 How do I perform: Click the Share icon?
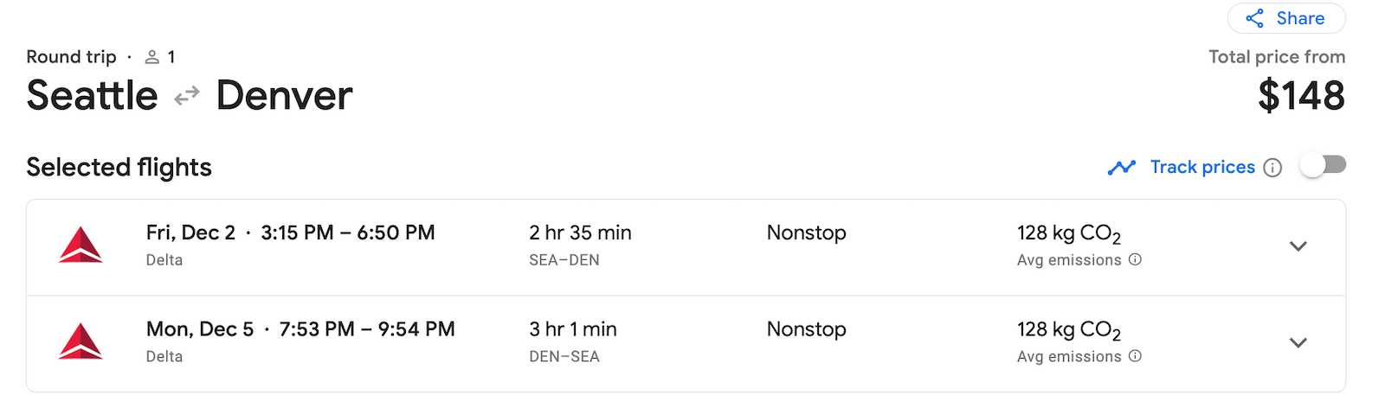[x=1254, y=18]
